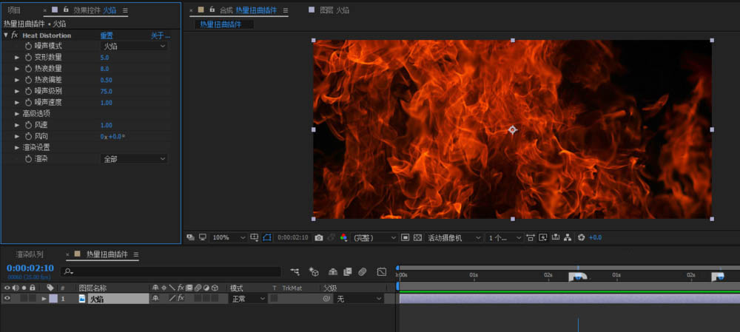The image size is (740, 332).
Task: Open the parent 无 dropdown
Action: coord(359,299)
